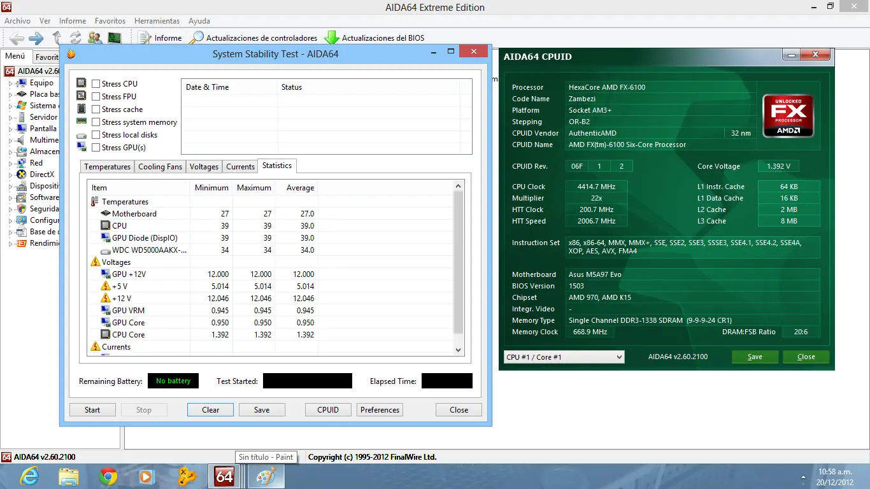The height and width of the screenshot is (489, 870).
Task: Click the green monitor graph toolbar icon
Action: (x=114, y=38)
